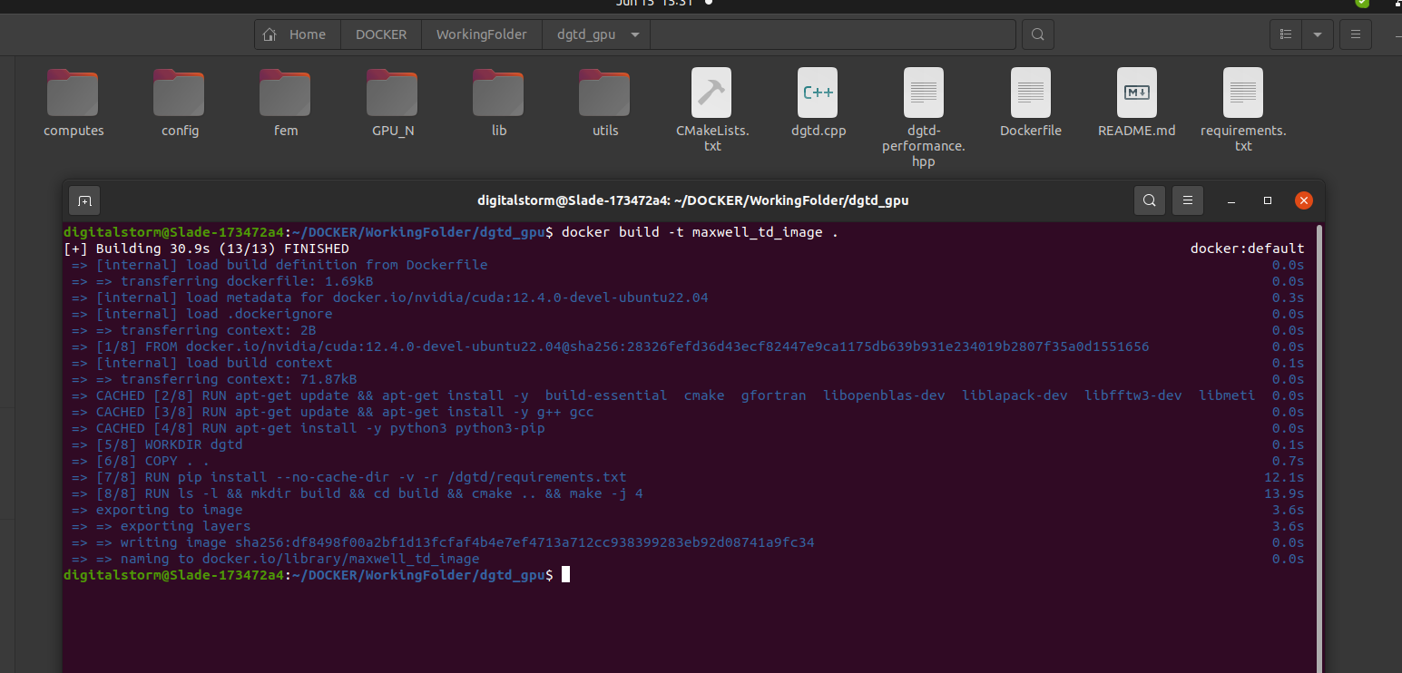Open the file manager hamburger menu
This screenshot has width=1402, height=673.
click(x=1356, y=34)
